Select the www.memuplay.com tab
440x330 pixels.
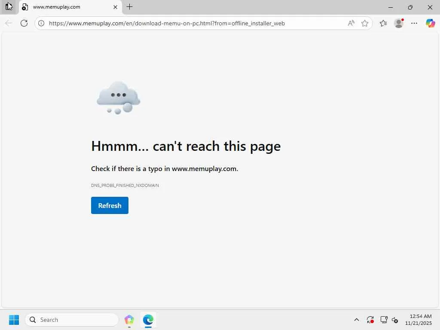point(70,7)
